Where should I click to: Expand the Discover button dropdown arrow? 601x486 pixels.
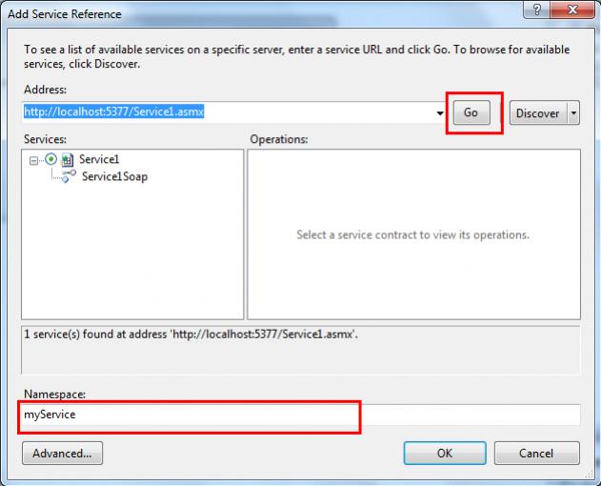pyautogui.click(x=572, y=113)
